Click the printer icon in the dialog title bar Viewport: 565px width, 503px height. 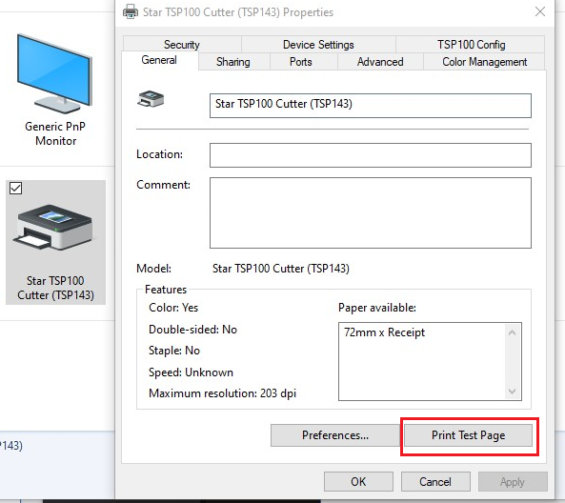pyautogui.click(x=131, y=11)
